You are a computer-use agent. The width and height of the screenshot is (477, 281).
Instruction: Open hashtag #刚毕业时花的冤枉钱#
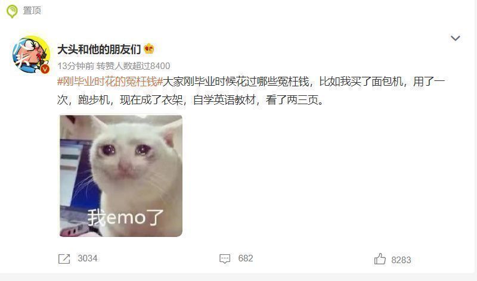[110, 82]
